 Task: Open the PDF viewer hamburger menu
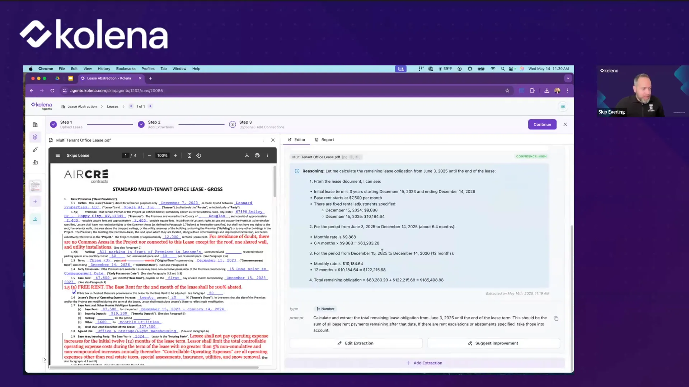[57, 156]
